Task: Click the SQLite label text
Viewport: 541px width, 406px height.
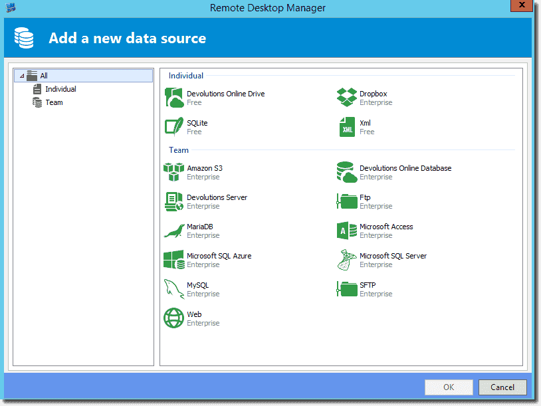Action: tap(197, 123)
